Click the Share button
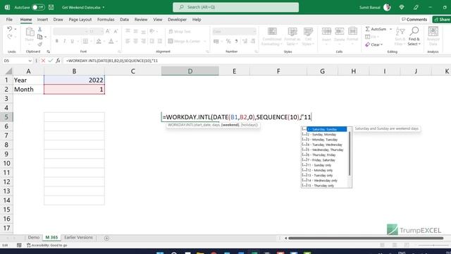This screenshot has height=254, width=451. [442, 19]
